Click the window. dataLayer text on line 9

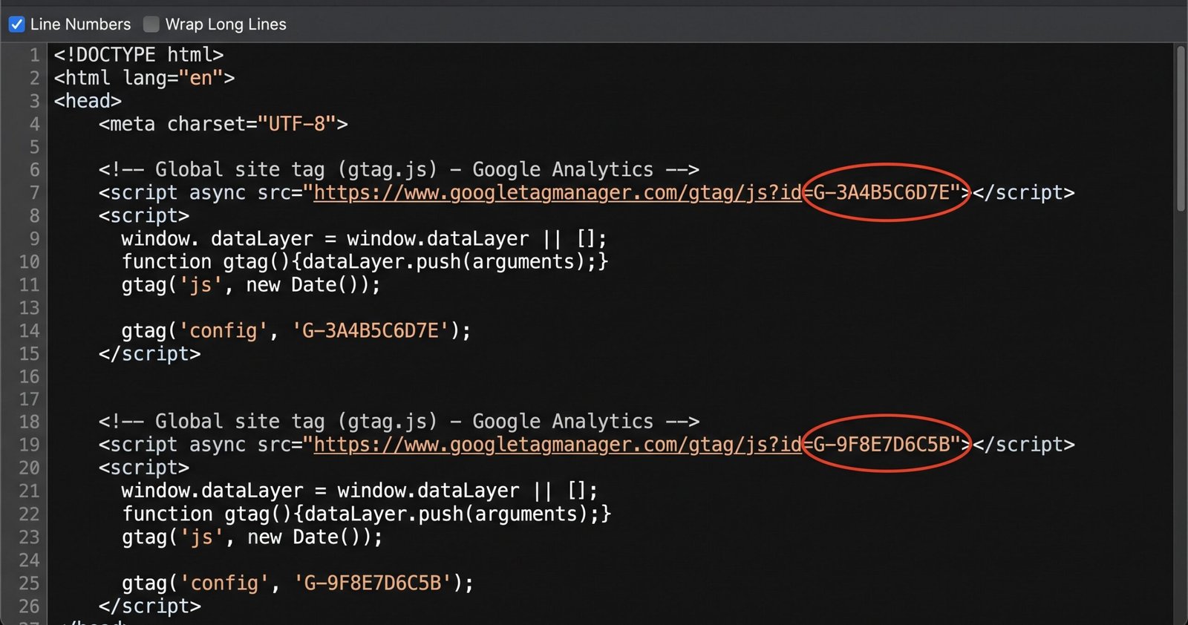[x=218, y=239]
